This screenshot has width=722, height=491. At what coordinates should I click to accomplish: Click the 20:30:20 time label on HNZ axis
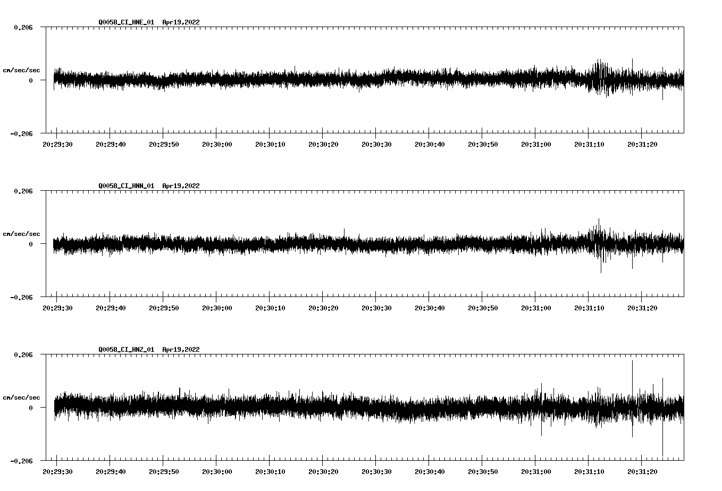[323, 472]
